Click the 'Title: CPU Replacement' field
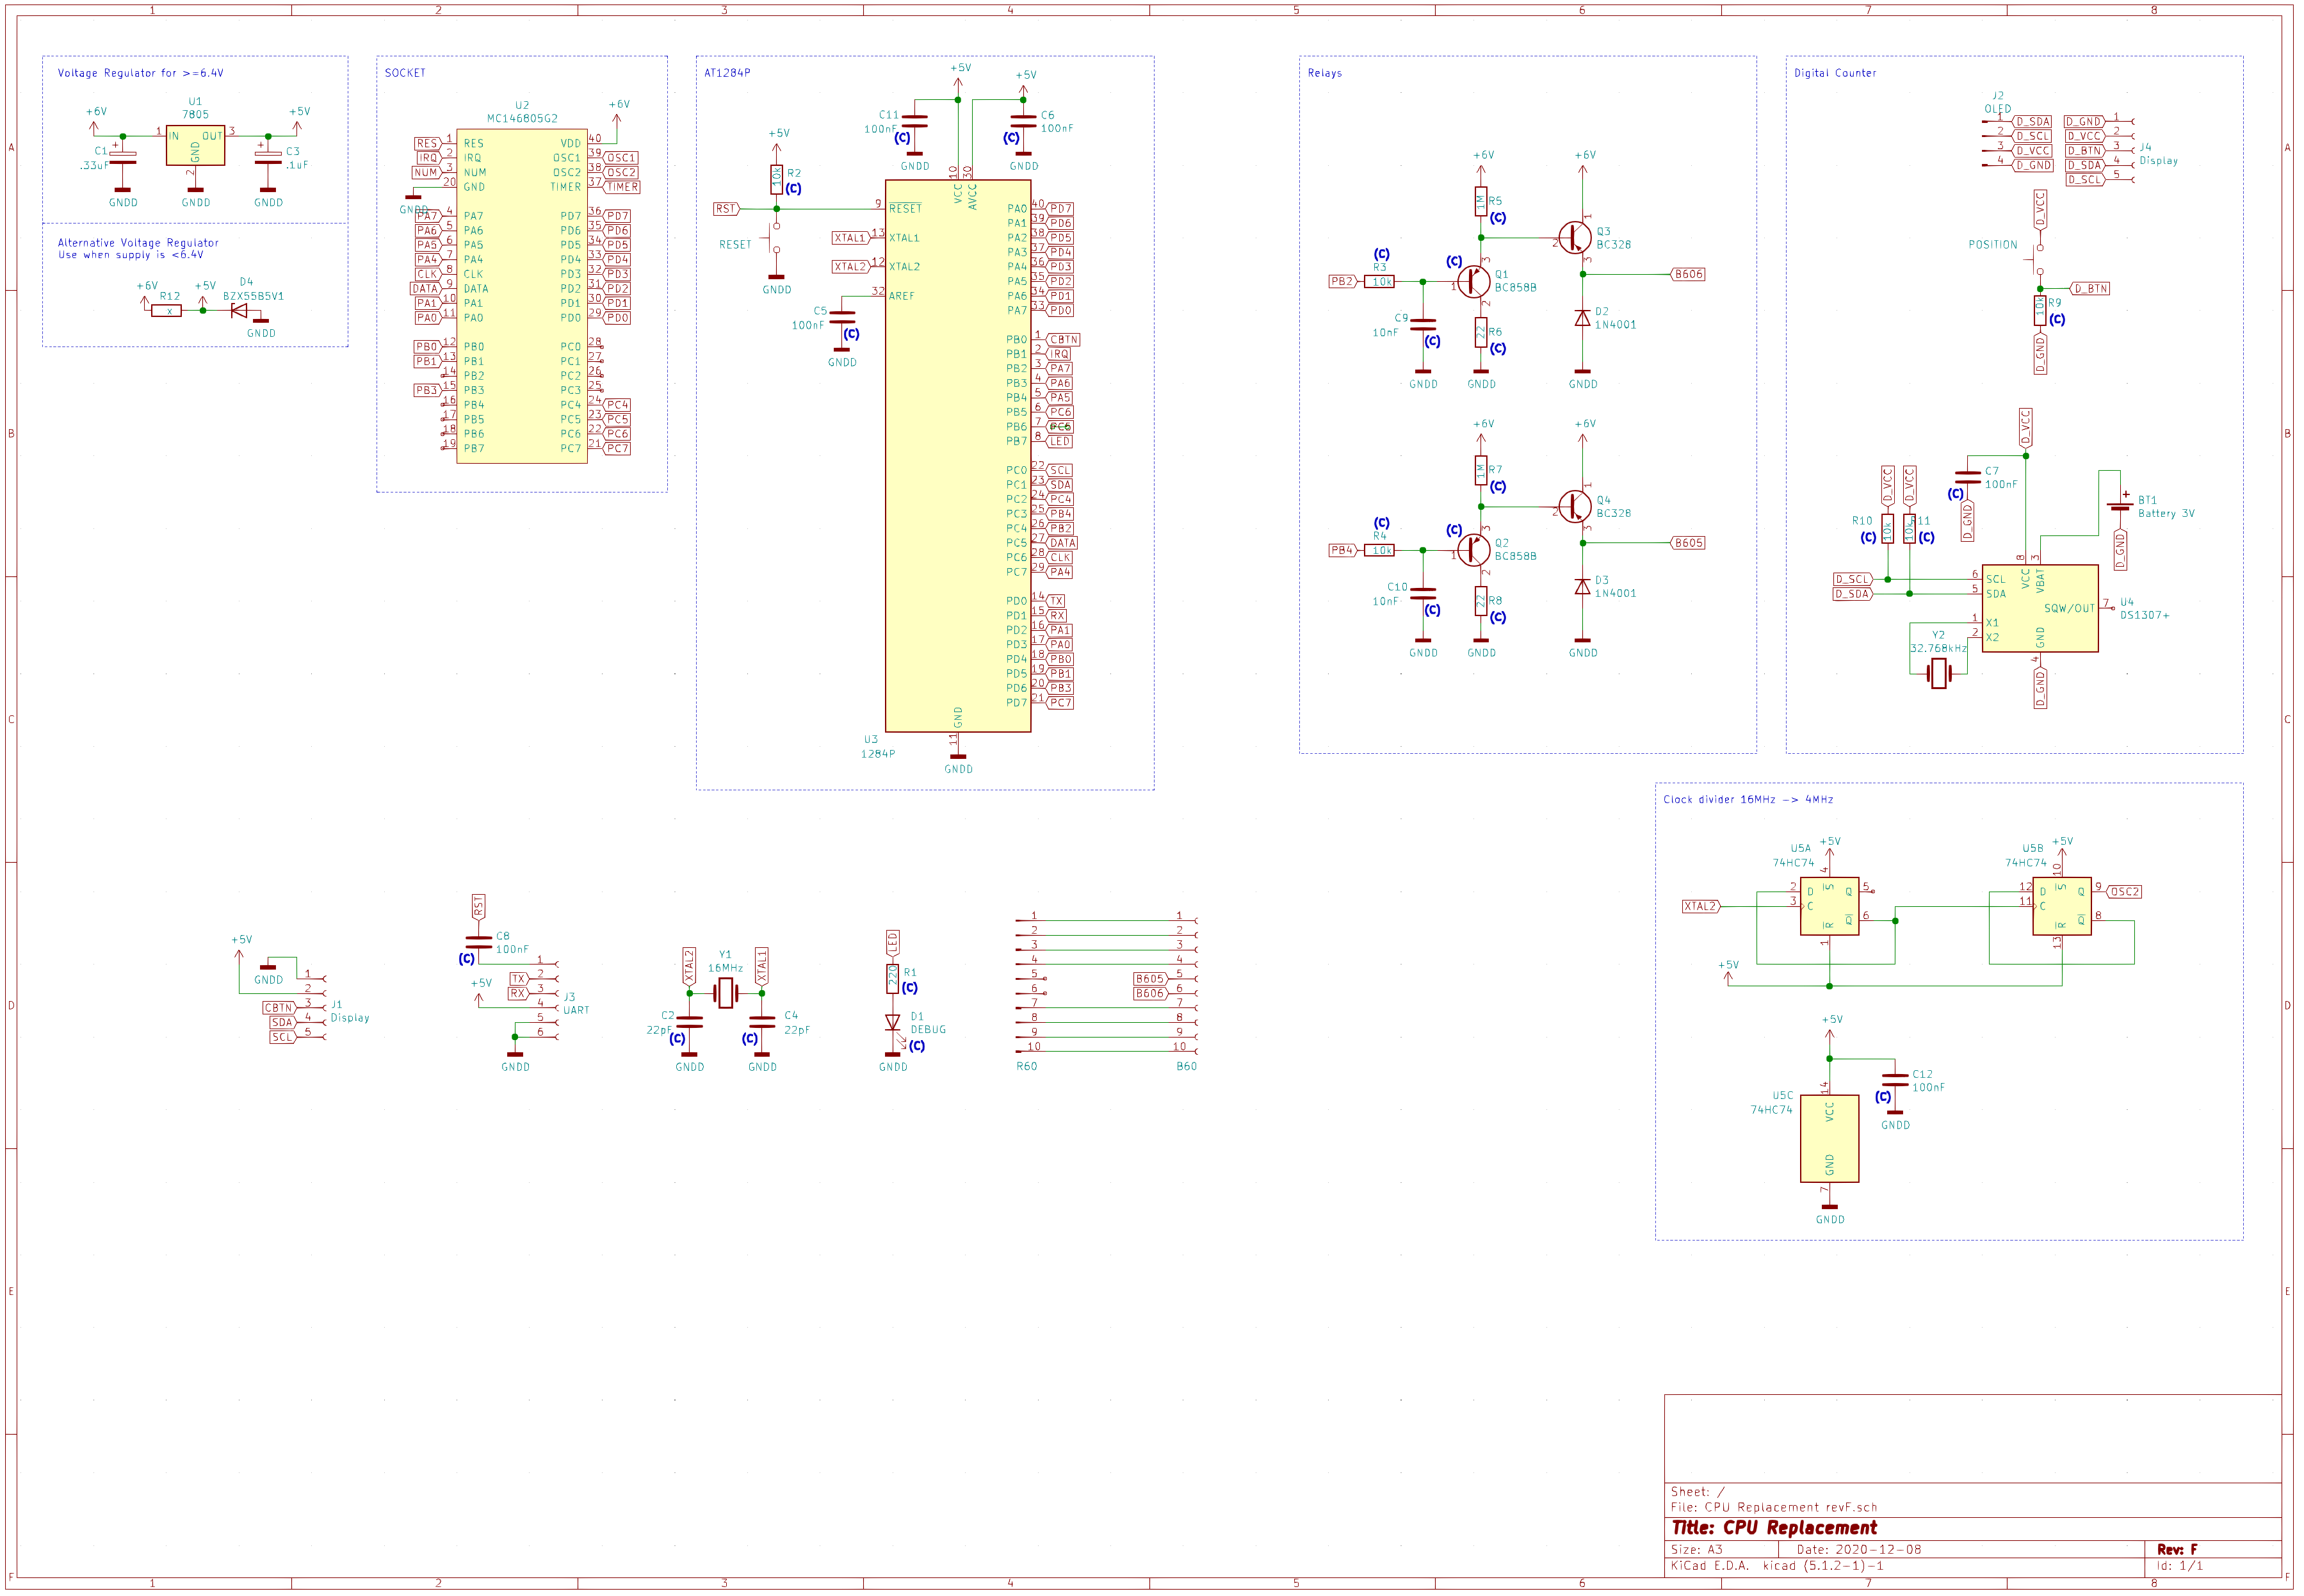Image resolution: width=2304 pixels, height=1596 pixels. 1774,1528
